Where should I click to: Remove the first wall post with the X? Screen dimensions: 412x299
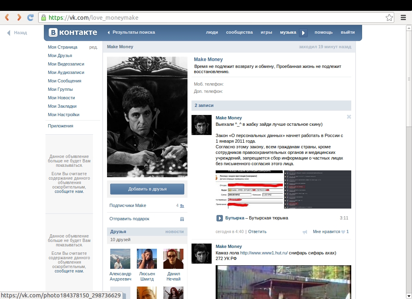[x=349, y=117]
